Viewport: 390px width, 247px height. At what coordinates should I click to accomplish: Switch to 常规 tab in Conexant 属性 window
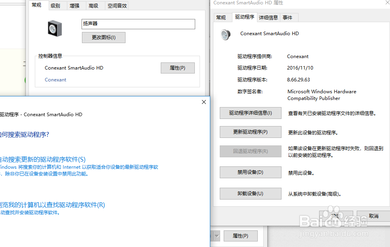tap(221, 18)
